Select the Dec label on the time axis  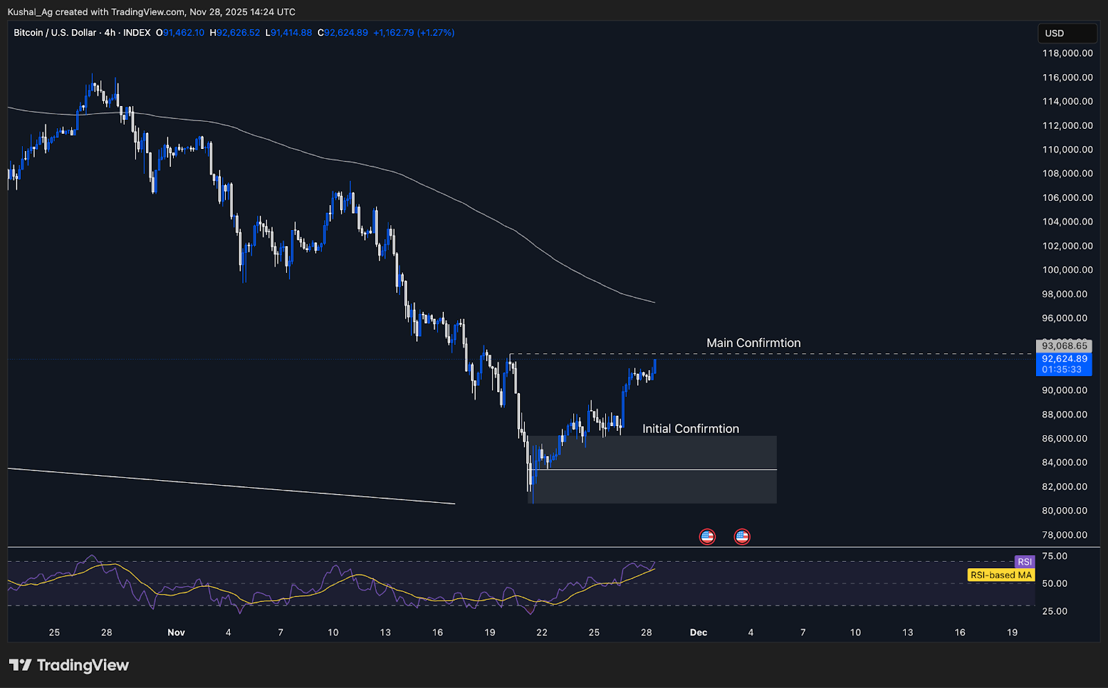point(698,633)
